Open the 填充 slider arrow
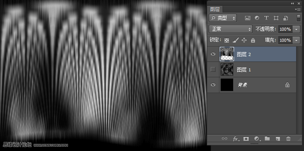 pos(296,40)
